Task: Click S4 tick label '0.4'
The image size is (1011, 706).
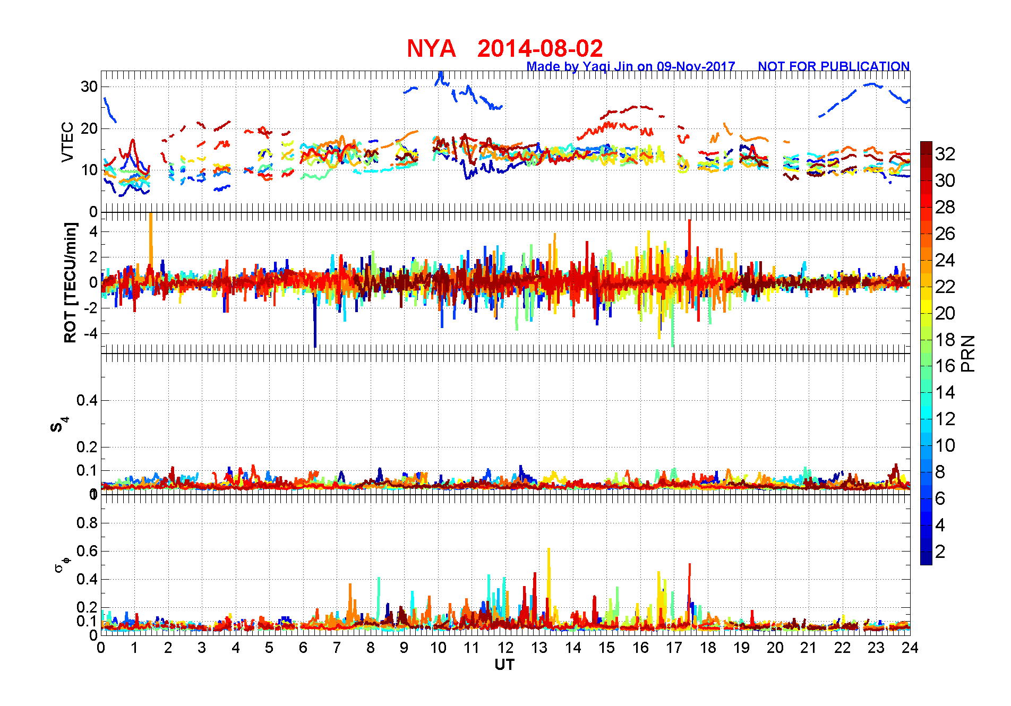Action: tap(87, 400)
